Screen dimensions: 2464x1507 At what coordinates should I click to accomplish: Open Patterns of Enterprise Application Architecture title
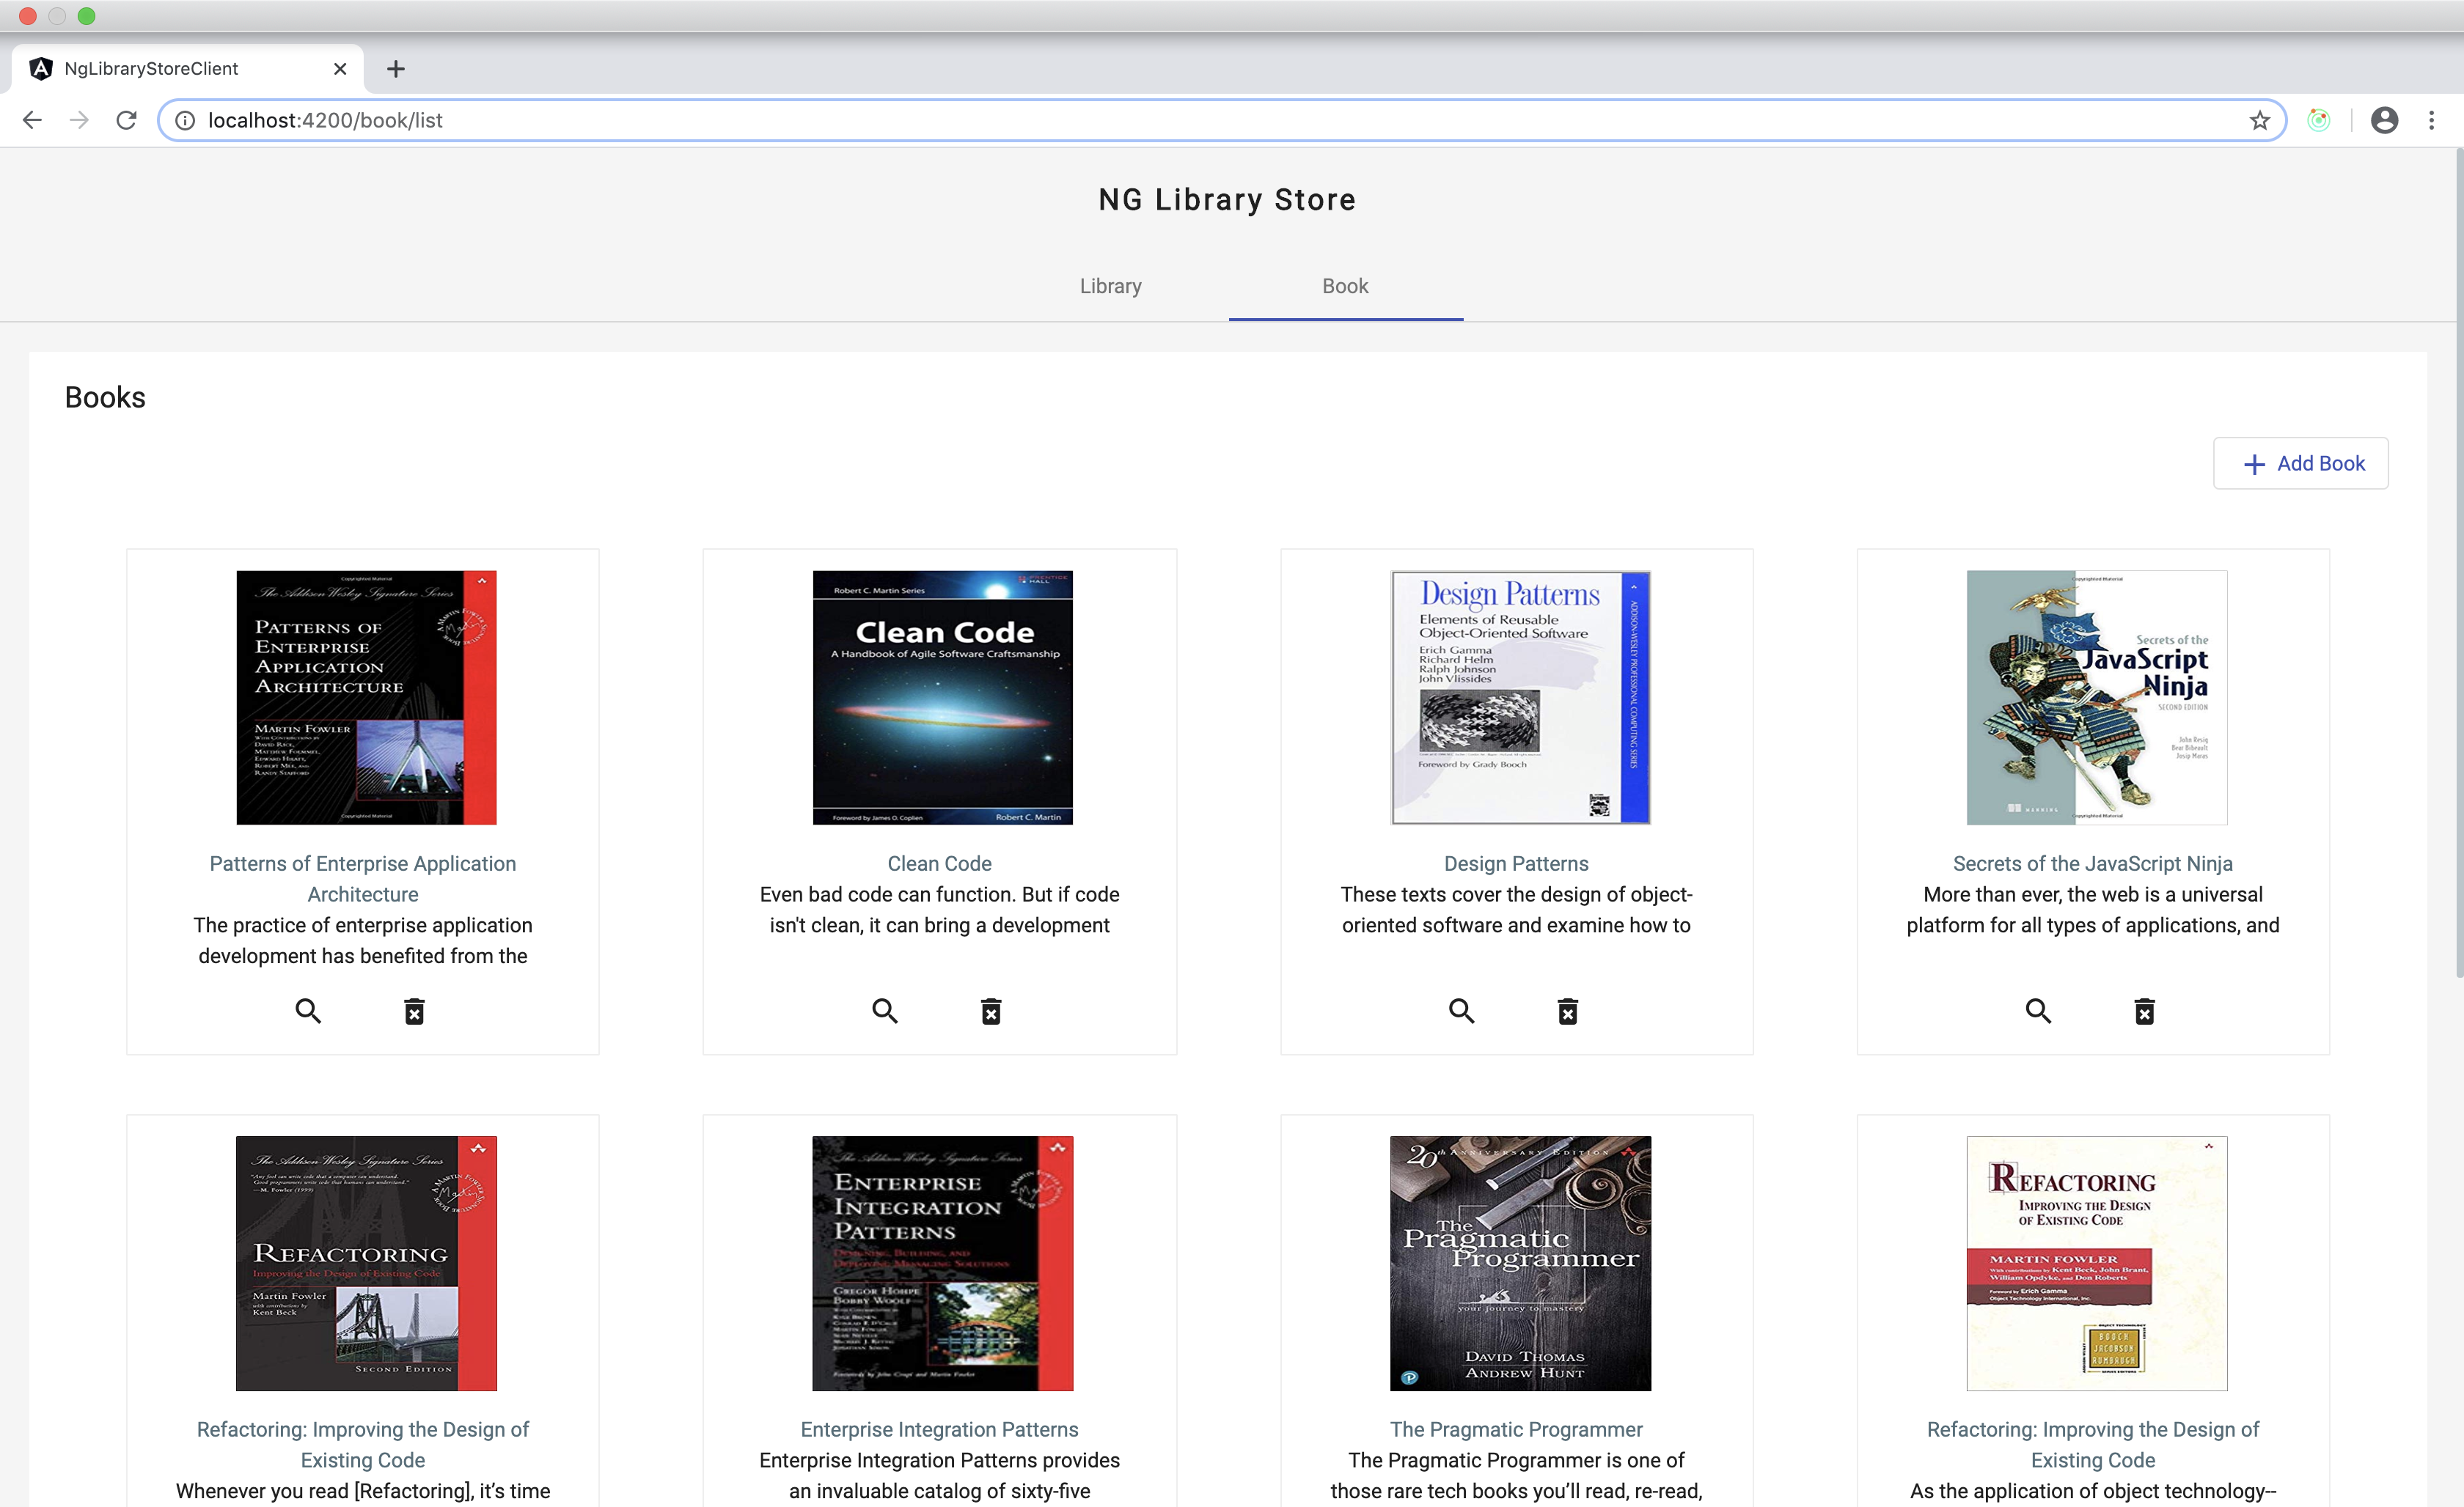363,878
